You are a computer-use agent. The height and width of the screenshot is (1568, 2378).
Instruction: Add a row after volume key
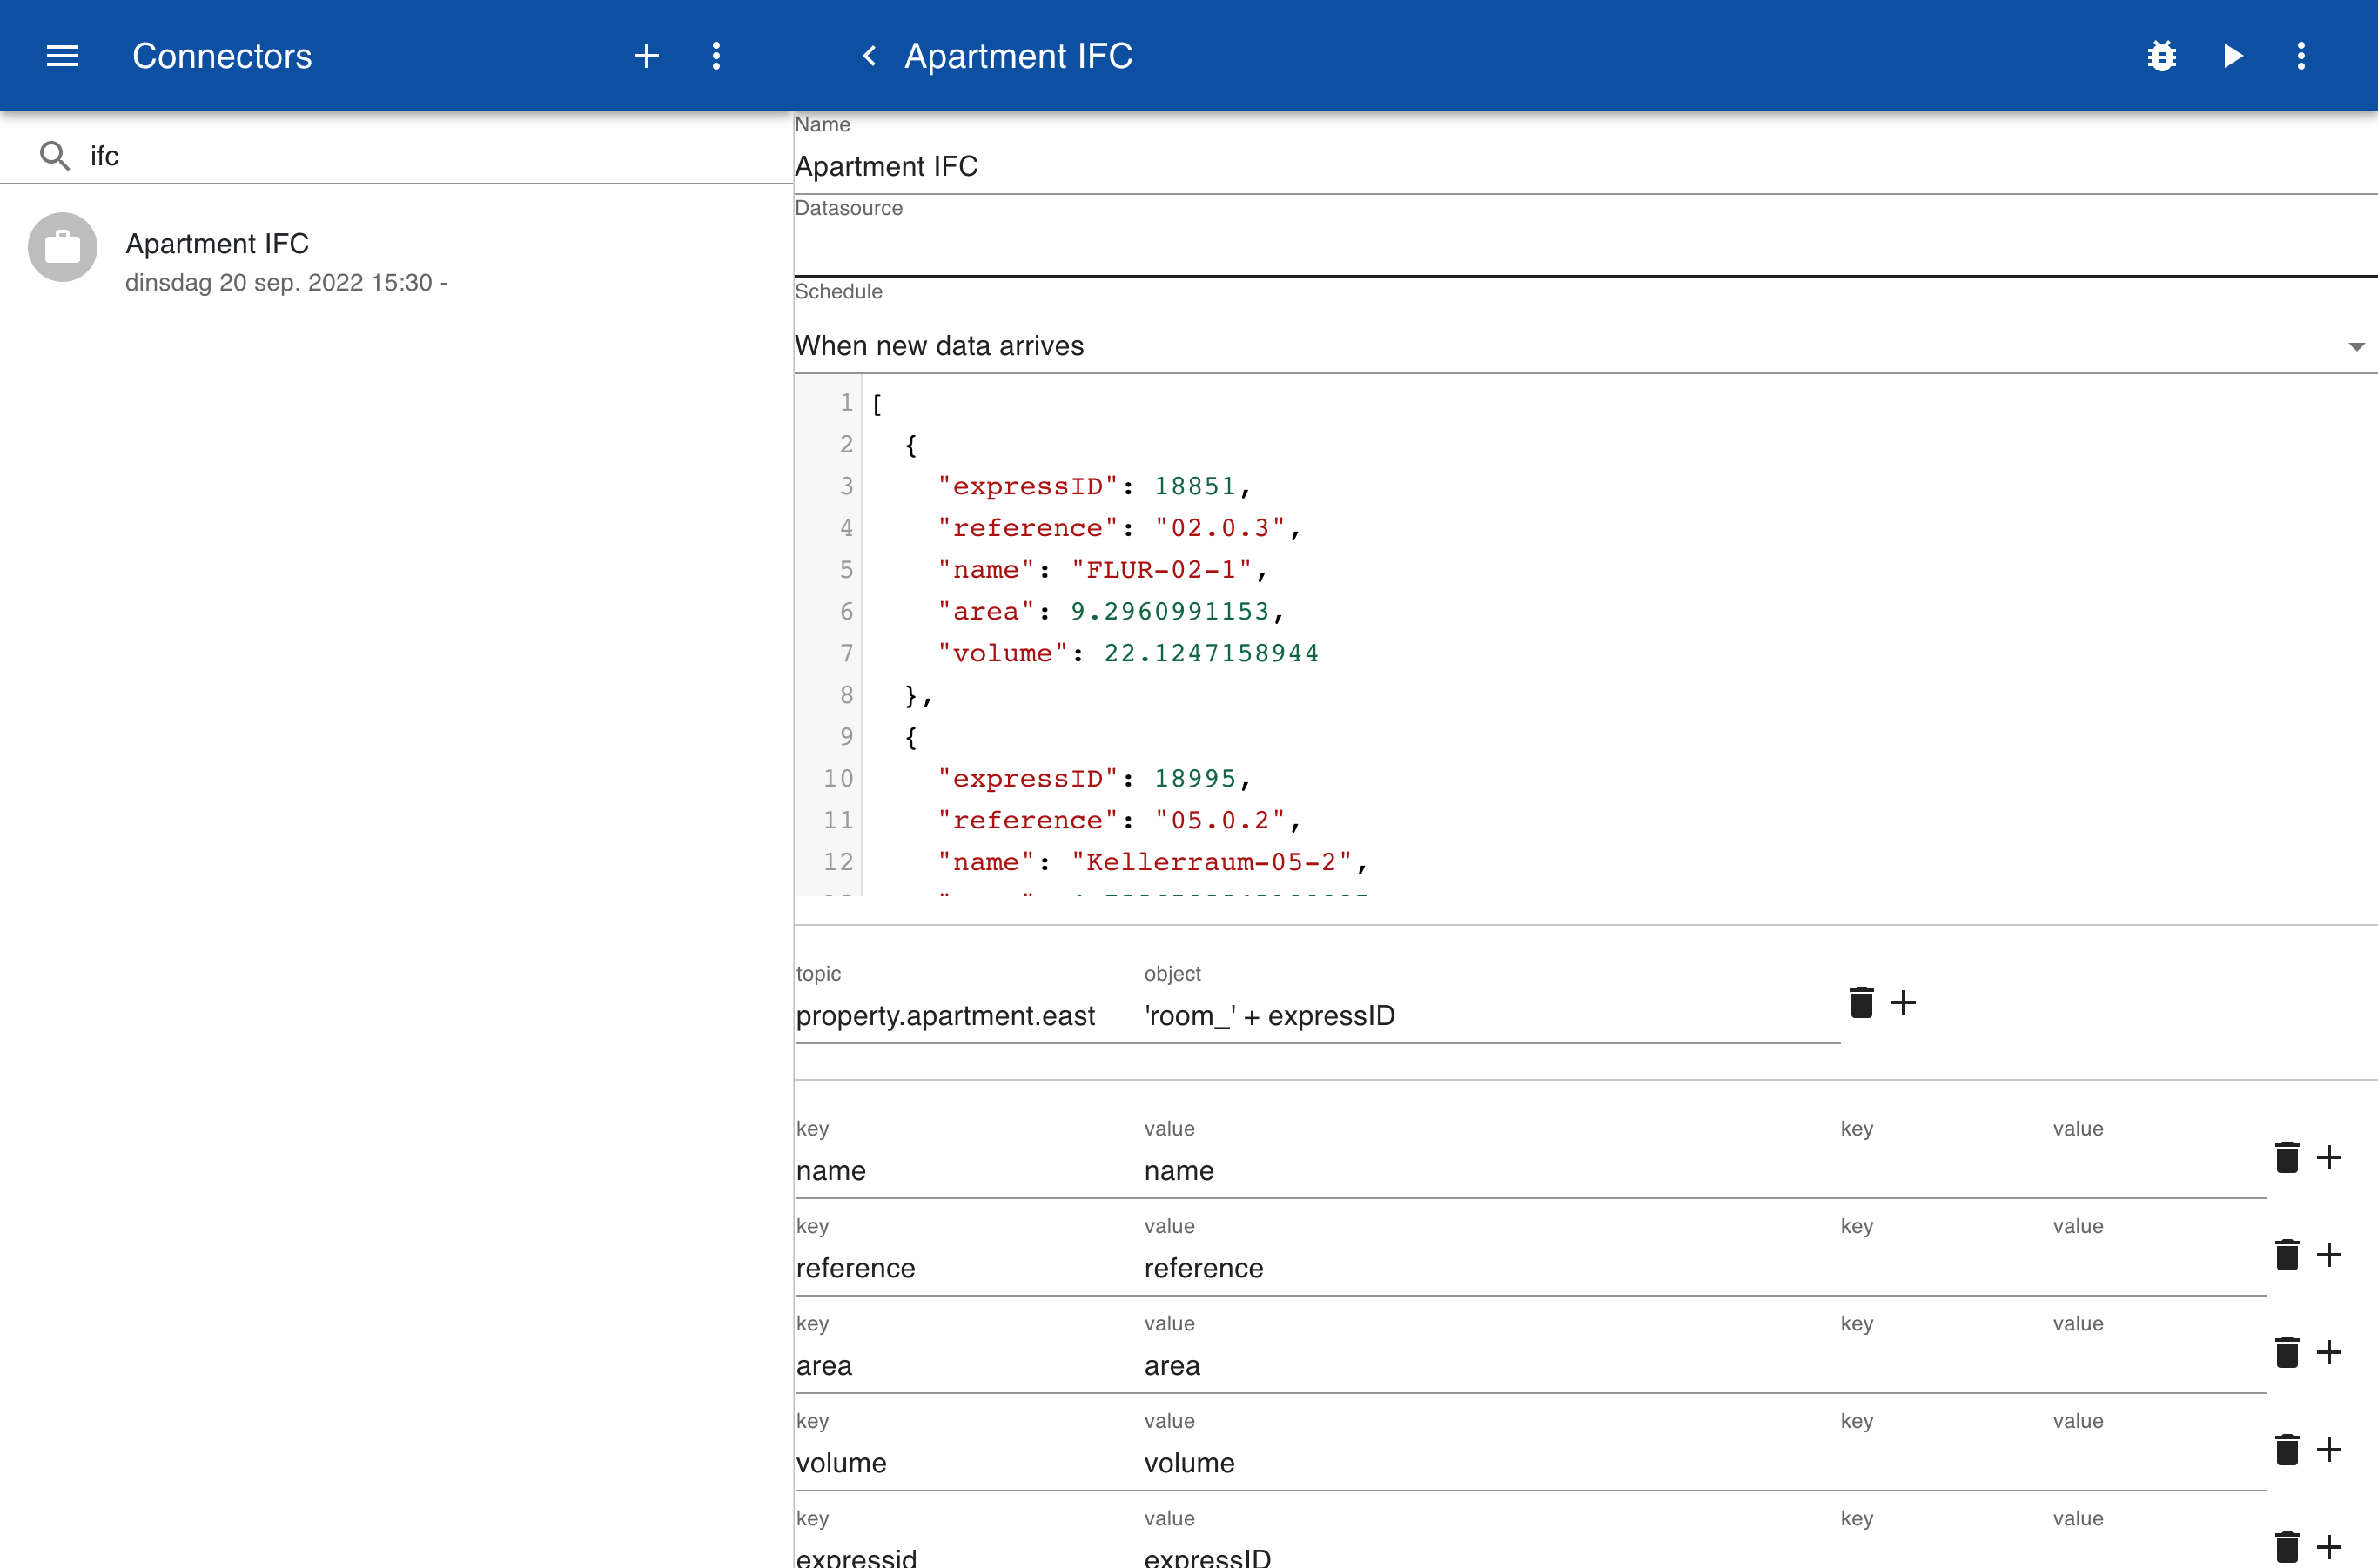tap(2329, 1449)
